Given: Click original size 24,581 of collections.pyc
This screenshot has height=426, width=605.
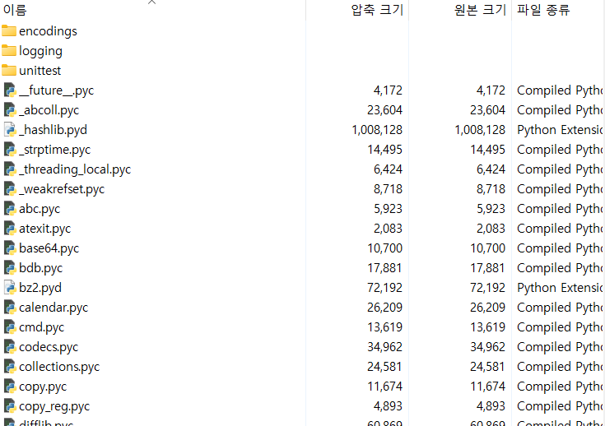Looking at the screenshot, I should 487,367.
